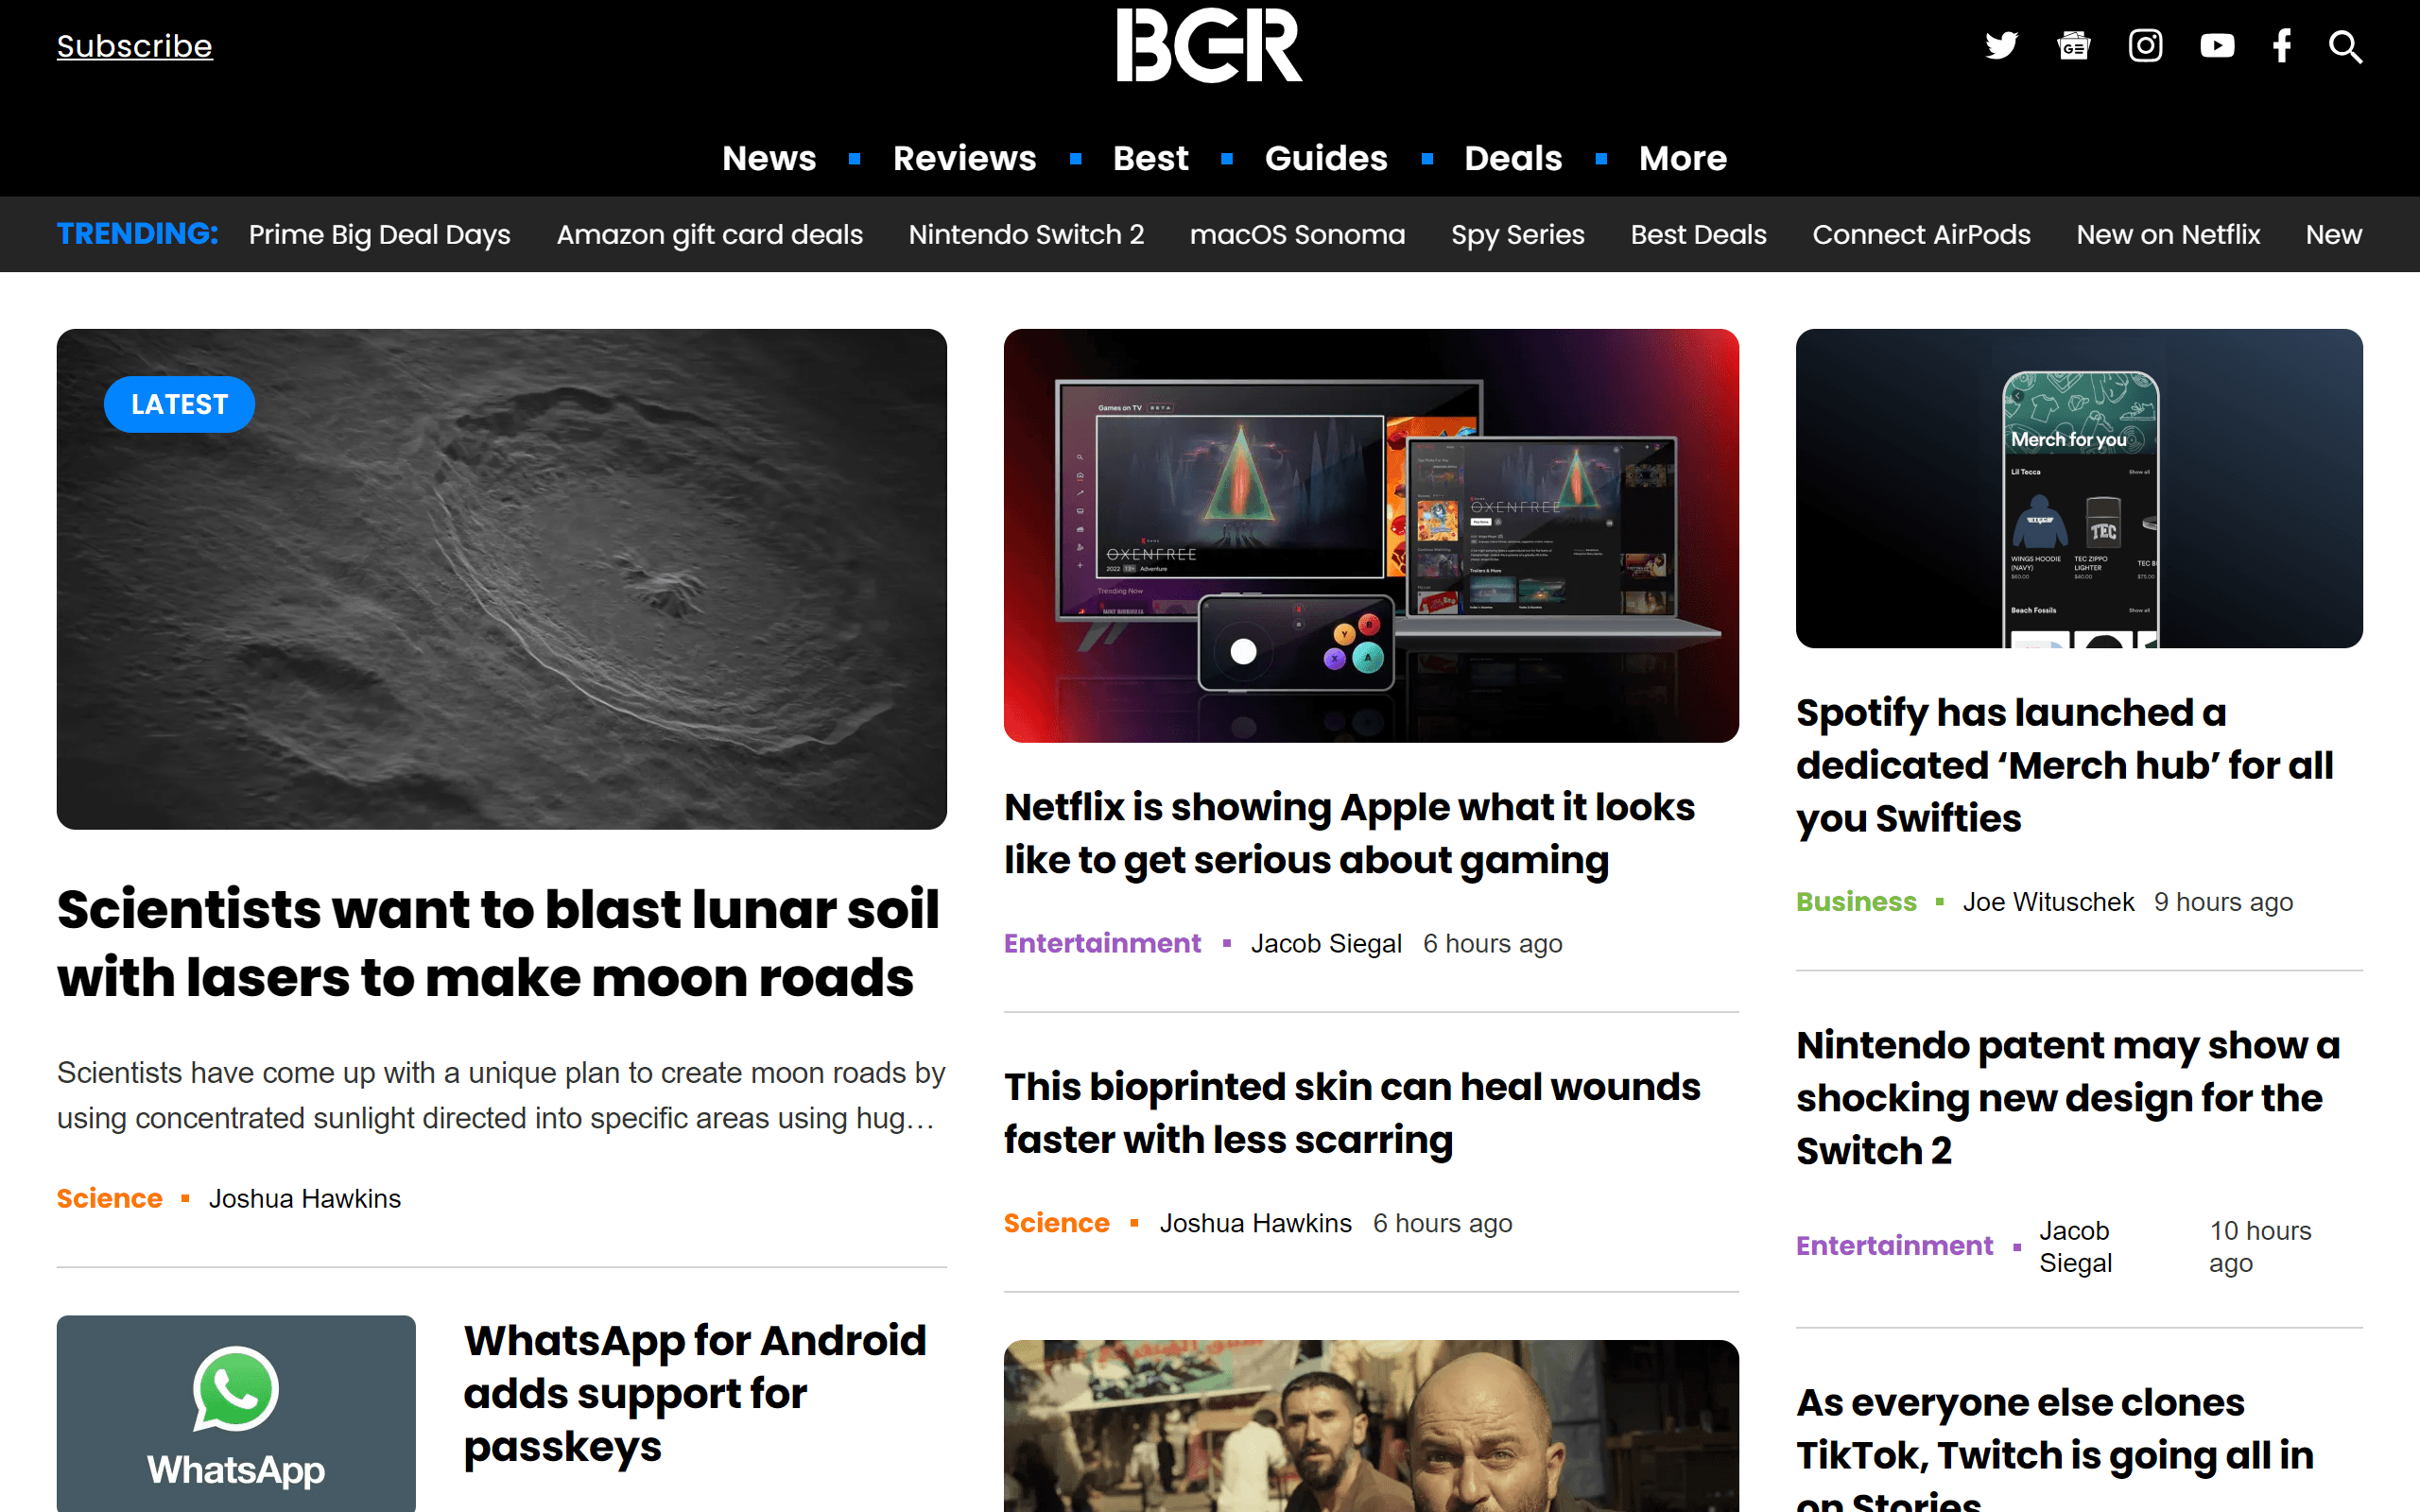Open Science category under moon roads article

109,1198
